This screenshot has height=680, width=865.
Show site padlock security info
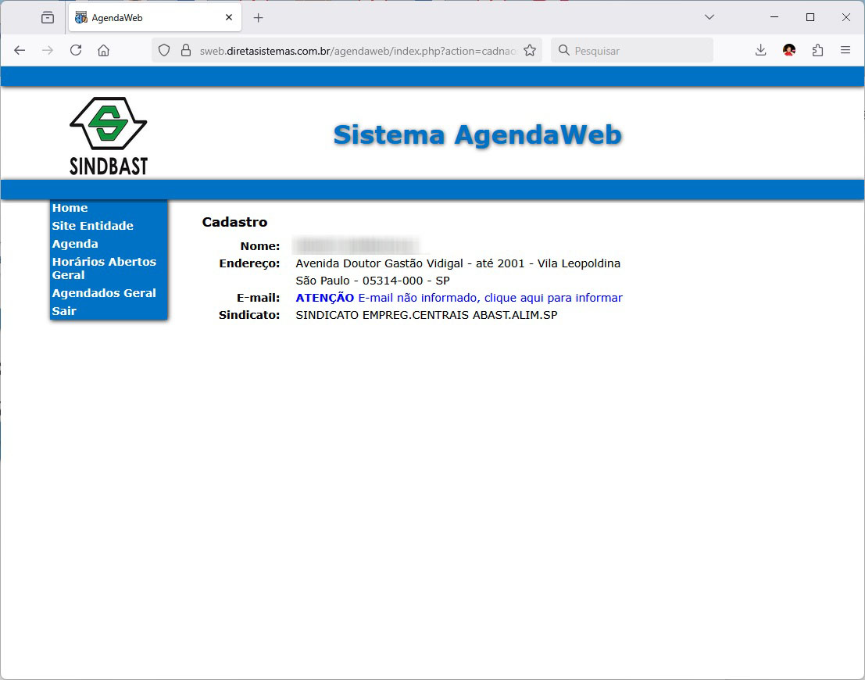(186, 50)
